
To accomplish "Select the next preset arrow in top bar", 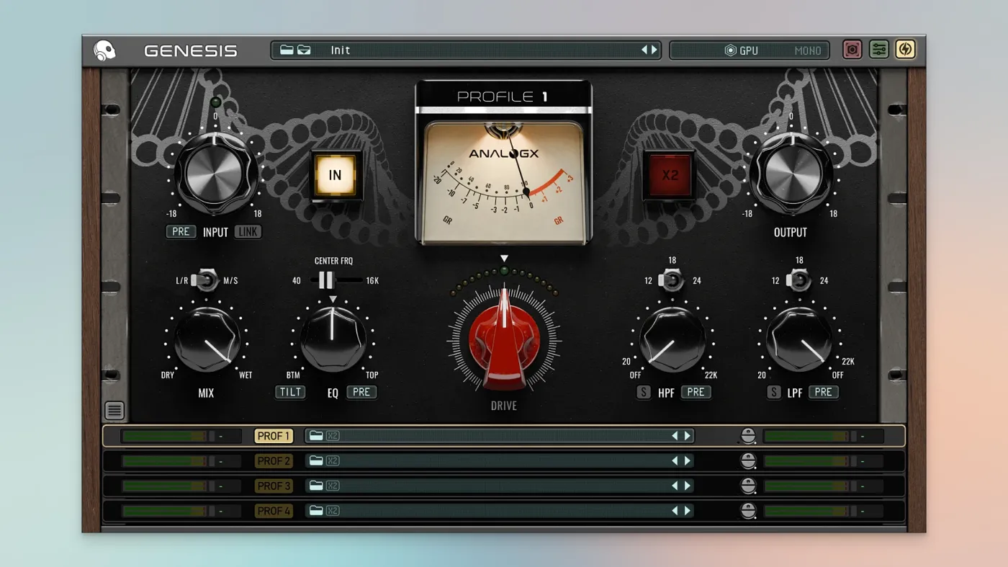I will tap(654, 50).
